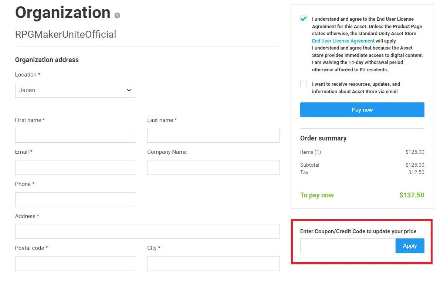Uncheck the End User License Agreement checkbox
Screen dimensions: 447x285
(304, 19)
